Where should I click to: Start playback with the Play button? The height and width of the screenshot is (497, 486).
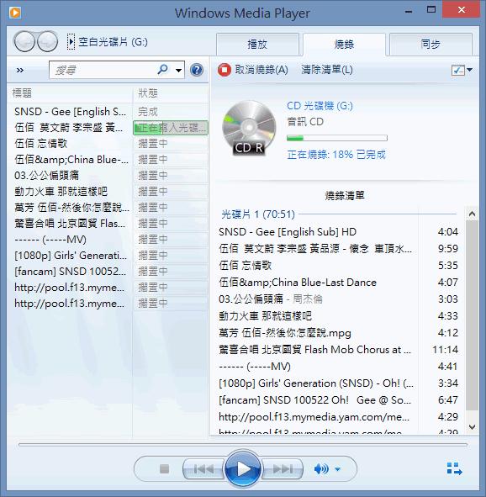tap(243, 468)
